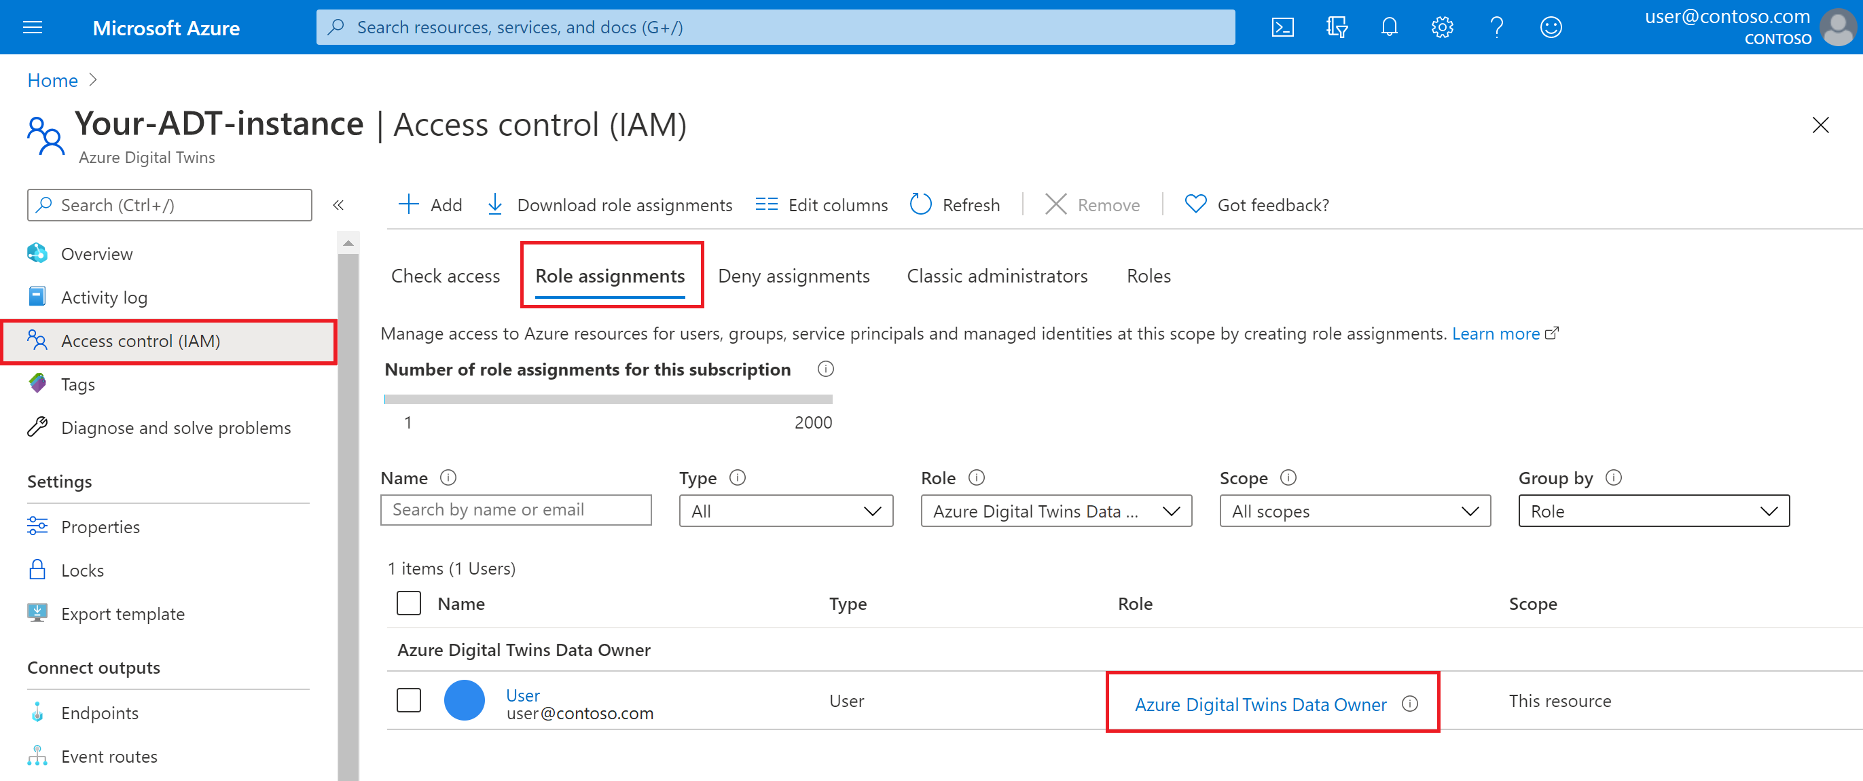Select the Deny assignments tab
The image size is (1863, 781).
pos(795,276)
